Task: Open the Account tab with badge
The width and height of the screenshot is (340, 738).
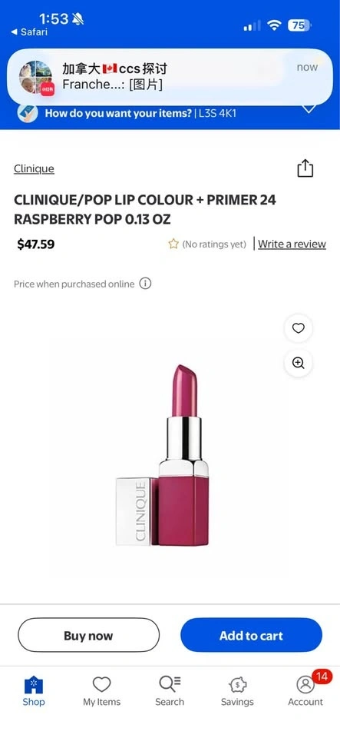Action: (x=305, y=691)
